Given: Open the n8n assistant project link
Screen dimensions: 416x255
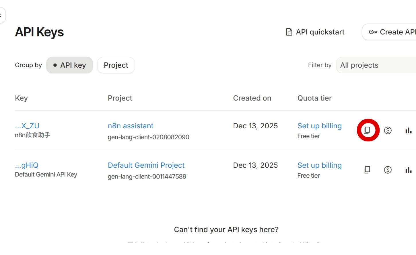Looking at the screenshot, I should 131,126.
